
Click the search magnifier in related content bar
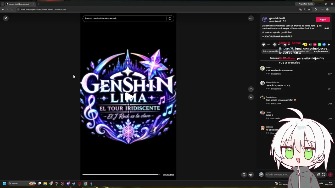pyautogui.click(x=170, y=19)
